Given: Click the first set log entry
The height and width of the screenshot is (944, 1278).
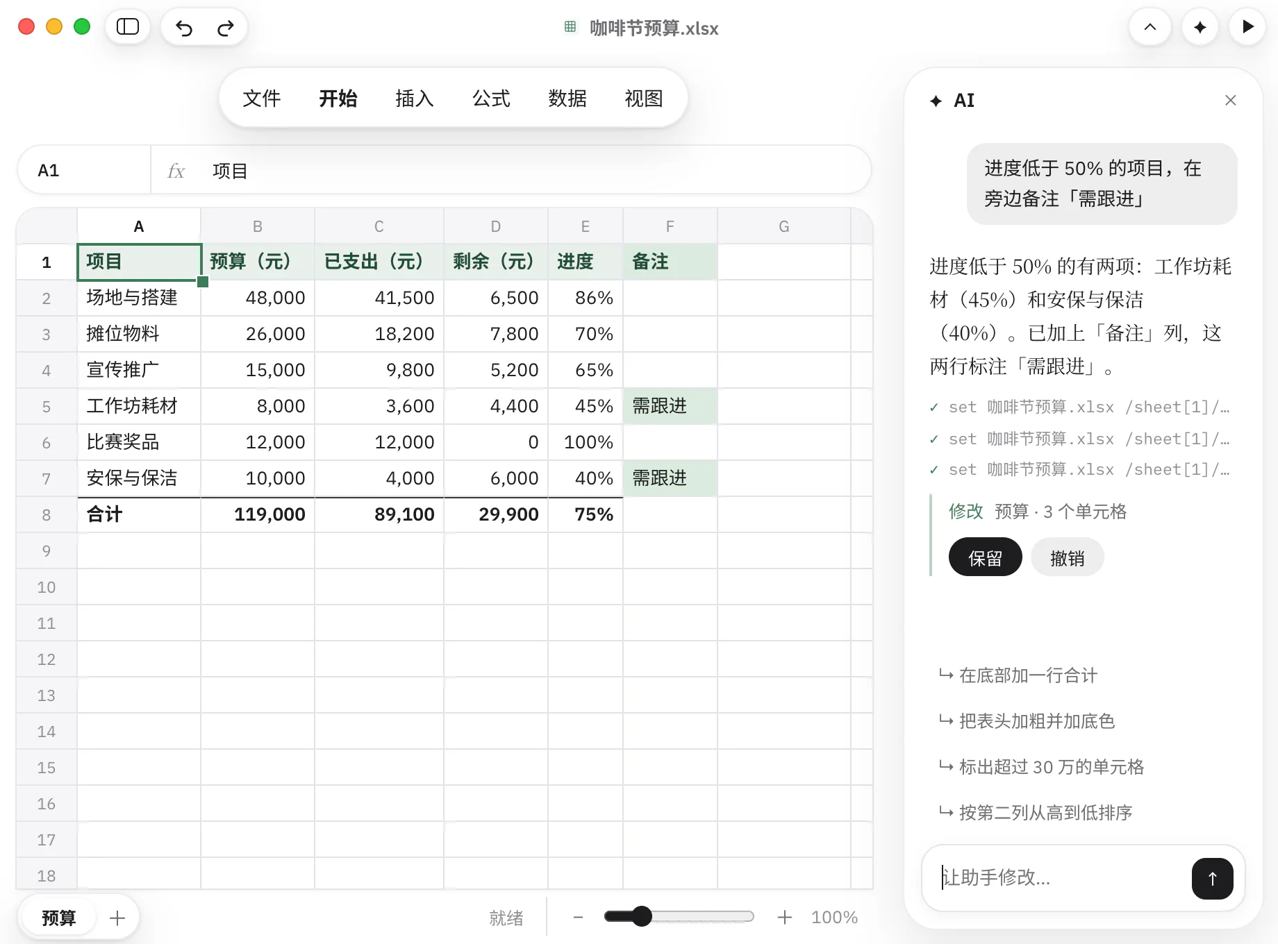Looking at the screenshot, I should tap(1080, 407).
